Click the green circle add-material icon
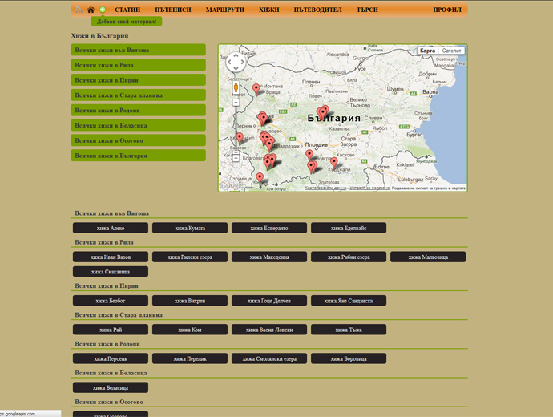This screenshot has height=417, width=553. point(103,10)
